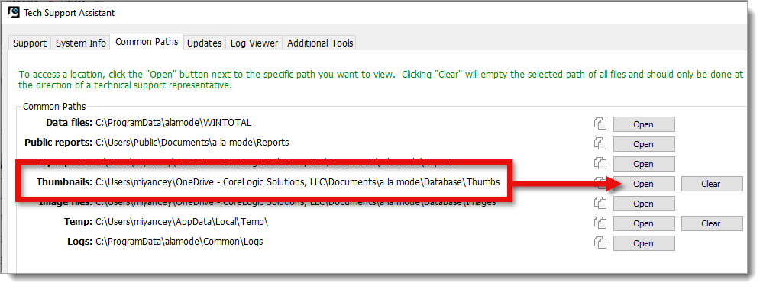
Task: Open the Data files folder
Action: pyautogui.click(x=643, y=124)
